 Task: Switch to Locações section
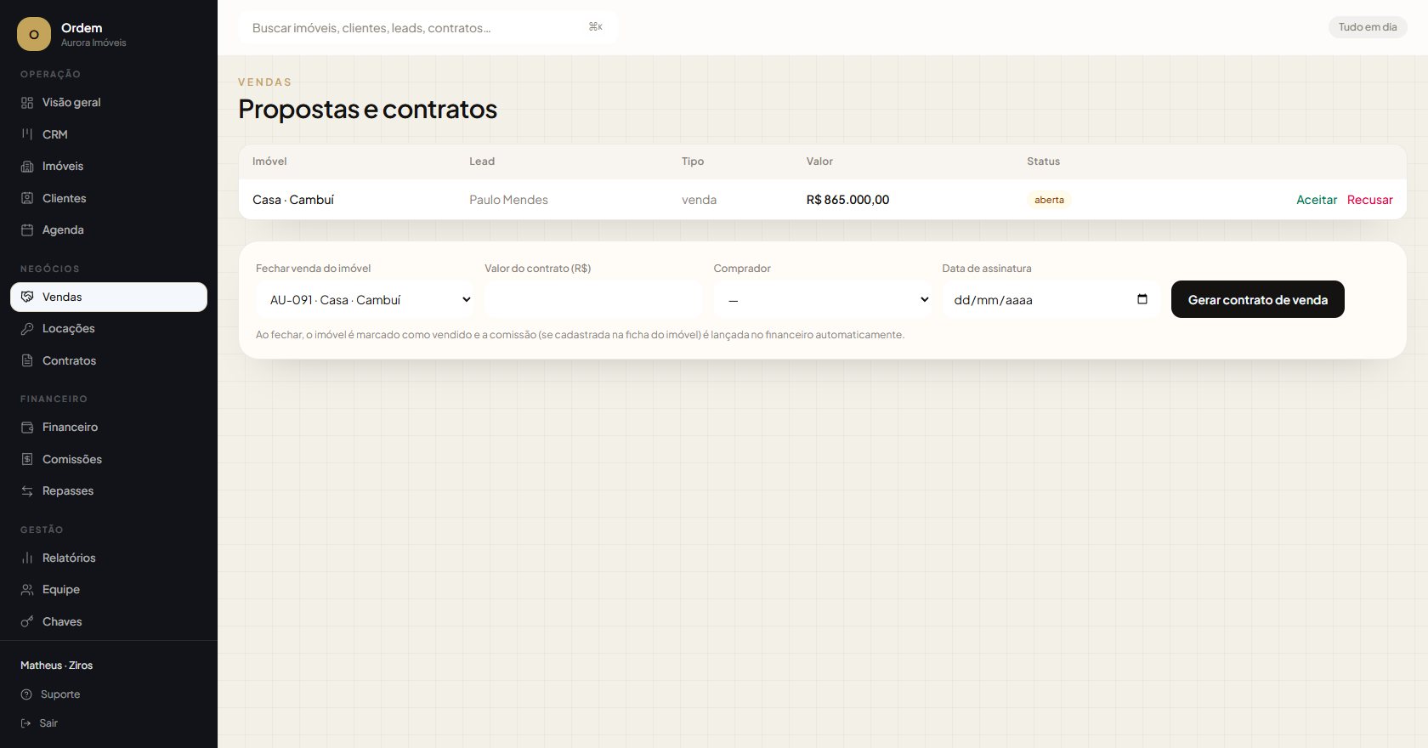coord(109,329)
